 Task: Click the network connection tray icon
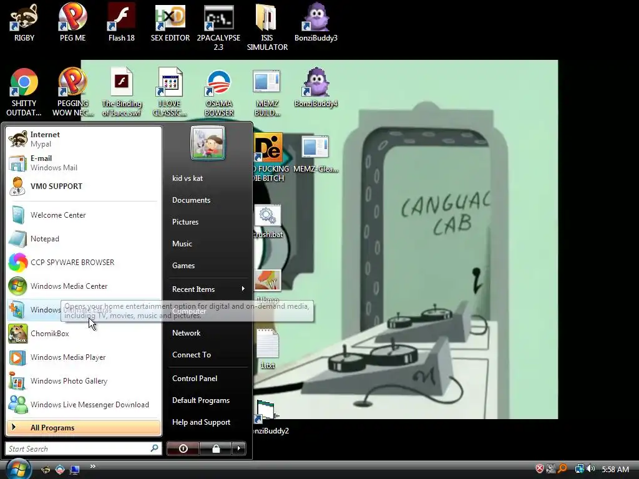click(x=579, y=469)
